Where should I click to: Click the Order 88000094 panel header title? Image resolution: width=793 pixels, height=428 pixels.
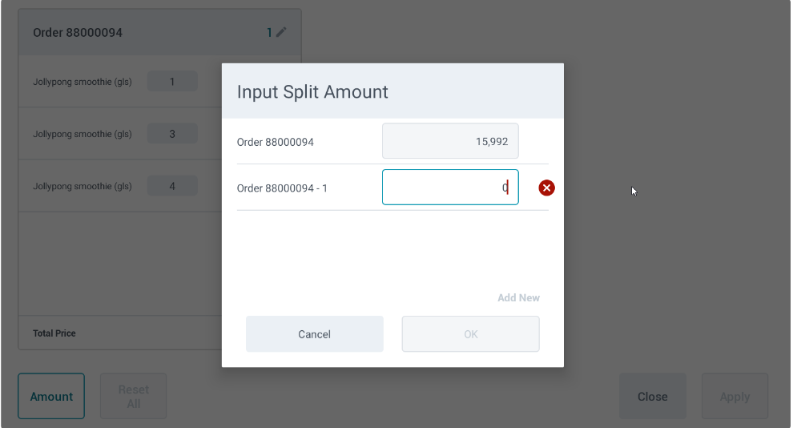[78, 33]
